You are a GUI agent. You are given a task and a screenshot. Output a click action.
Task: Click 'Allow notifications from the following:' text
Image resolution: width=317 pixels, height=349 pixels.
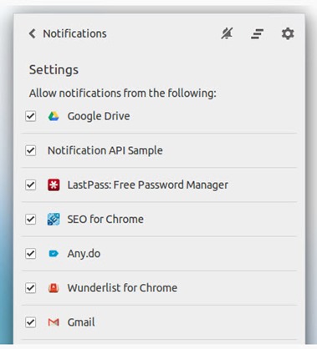click(x=123, y=93)
